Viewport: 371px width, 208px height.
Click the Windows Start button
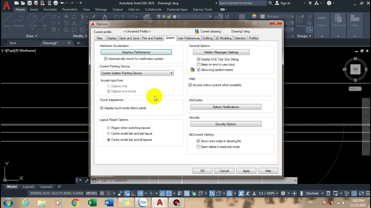[8, 203]
